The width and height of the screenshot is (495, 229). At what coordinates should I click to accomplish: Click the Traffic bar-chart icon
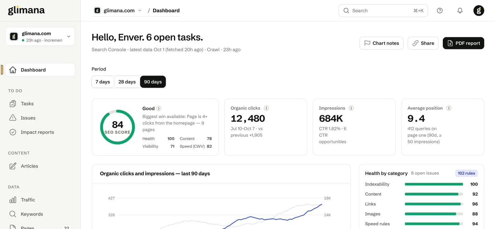click(x=13, y=200)
